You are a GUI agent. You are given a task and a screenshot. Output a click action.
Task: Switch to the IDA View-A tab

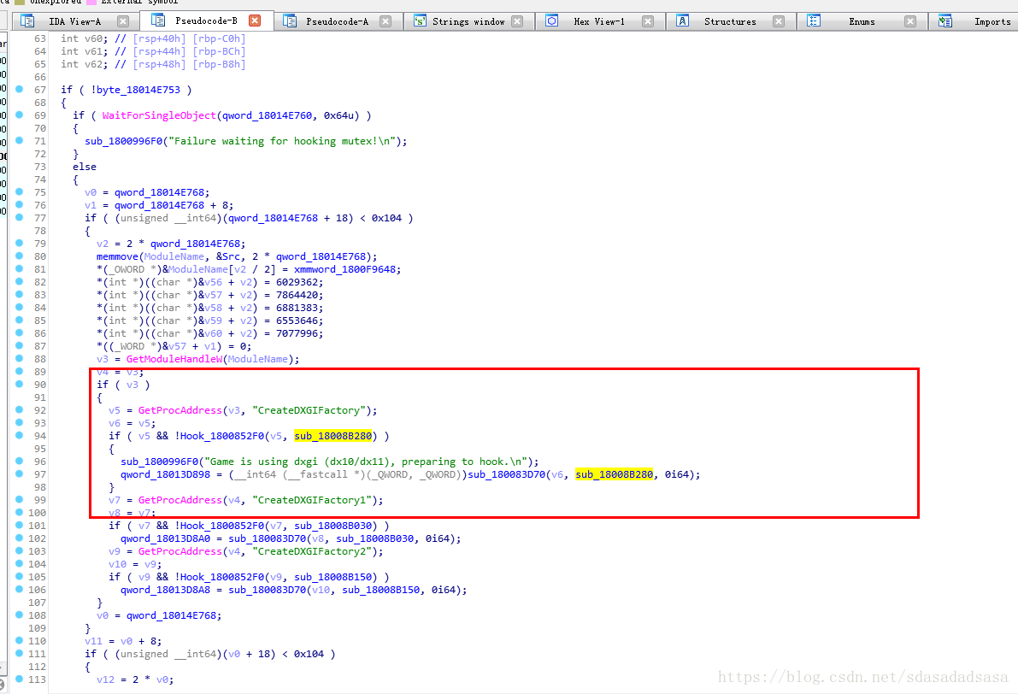[74, 21]
